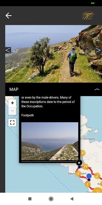This screenshot has height=205, width=102.
Task: Tap the back arrow in header
Action: click(8, 16)
